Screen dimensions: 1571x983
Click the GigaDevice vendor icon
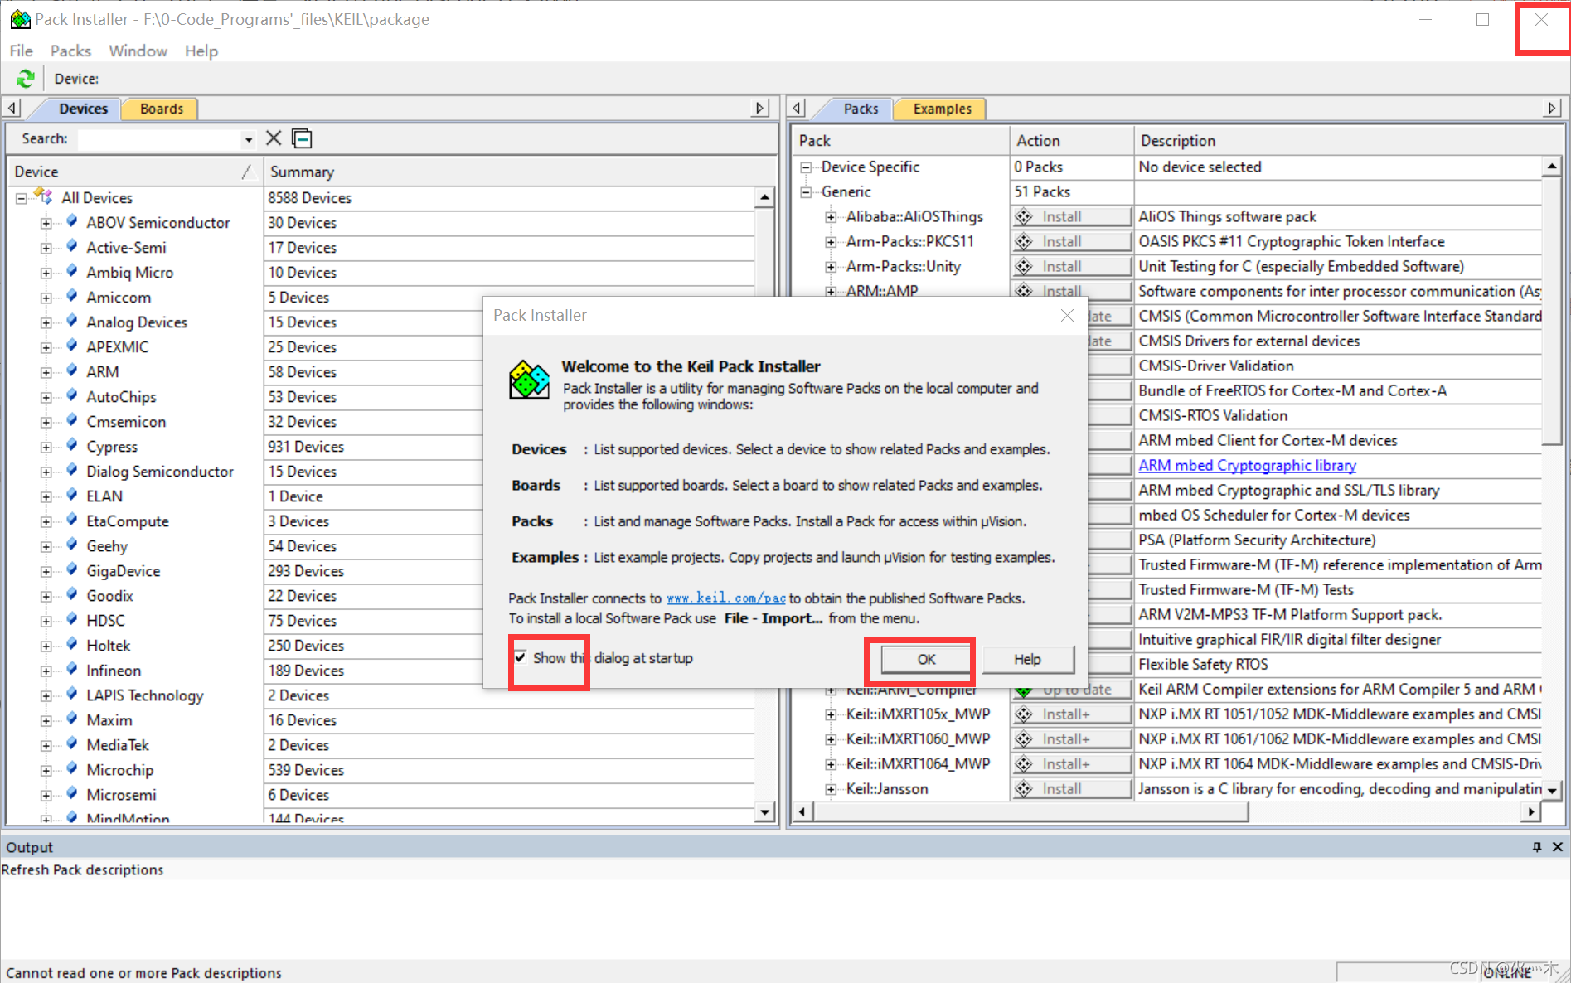click(x=73, y=569)
